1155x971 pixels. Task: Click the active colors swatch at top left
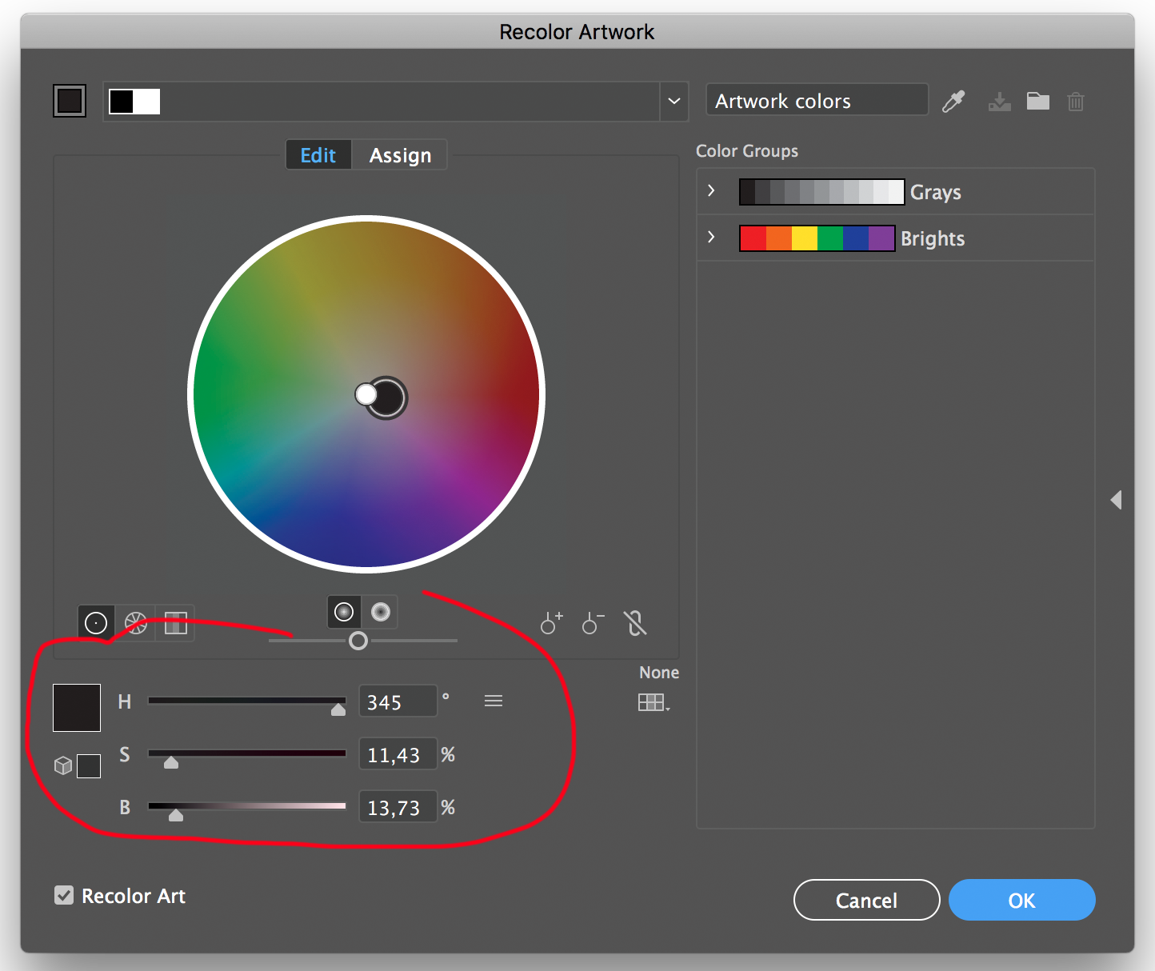click(70, 102)
